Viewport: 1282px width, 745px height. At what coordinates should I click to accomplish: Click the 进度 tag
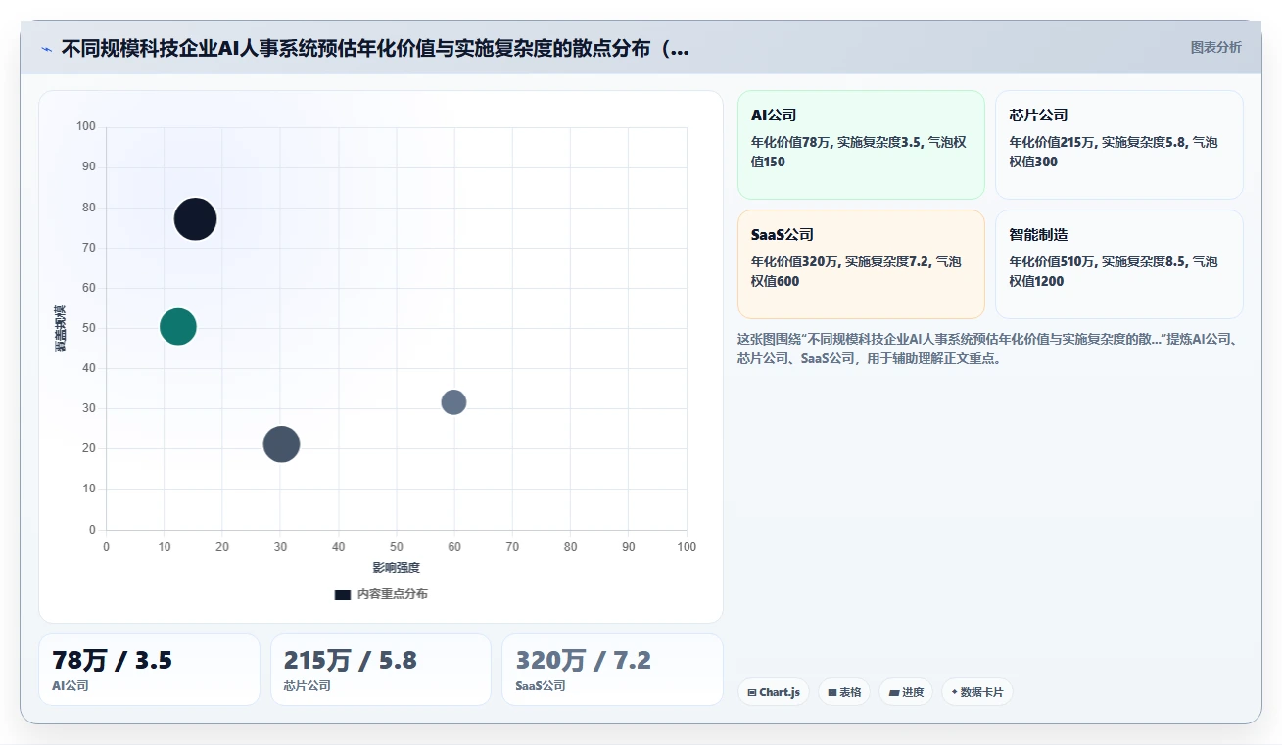click(906, 692)
